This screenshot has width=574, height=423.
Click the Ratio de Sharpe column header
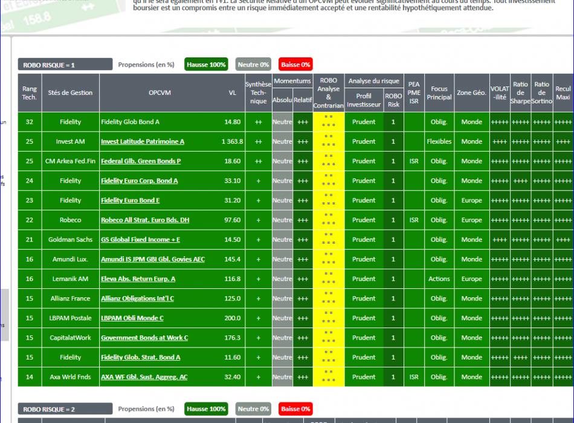point(520,92)
